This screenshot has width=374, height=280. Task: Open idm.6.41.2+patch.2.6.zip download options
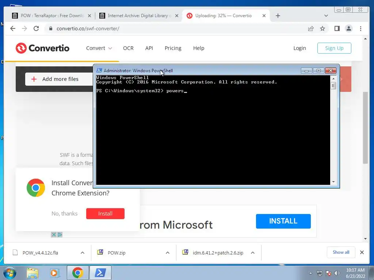pyautogui.click(x=253, y=253)
